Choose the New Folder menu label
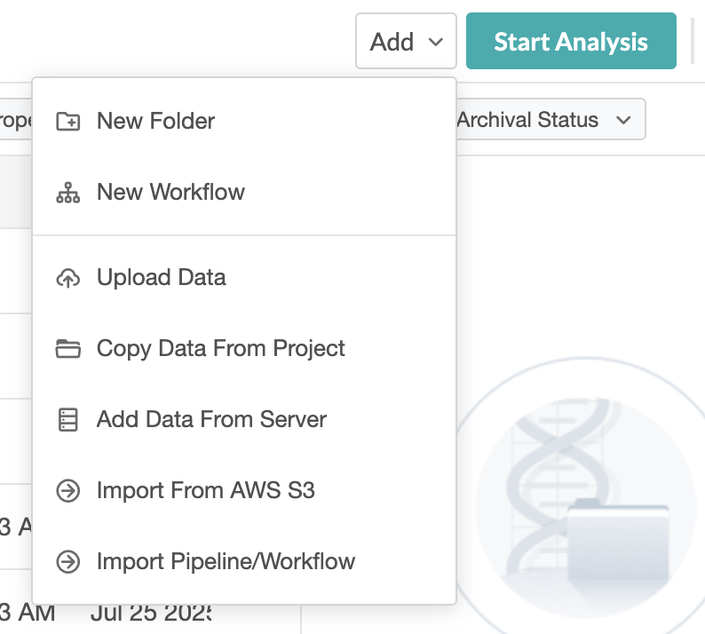Viewport: 705px width, 634px height. pos(156,122)
